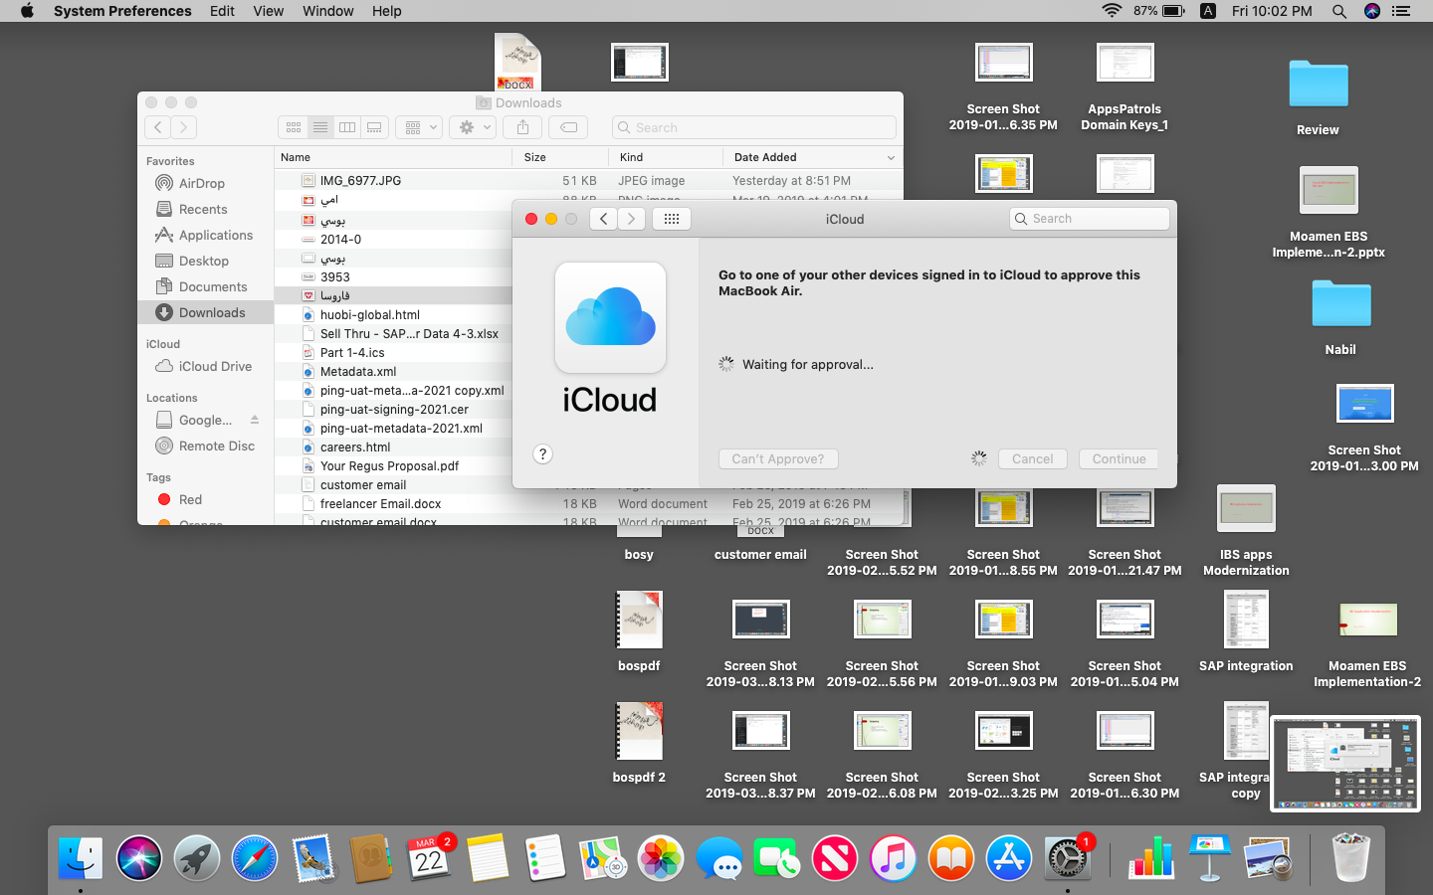Click the floating screenshot preview thumbnail
1433x895 pixels.
pos(1345,764)
